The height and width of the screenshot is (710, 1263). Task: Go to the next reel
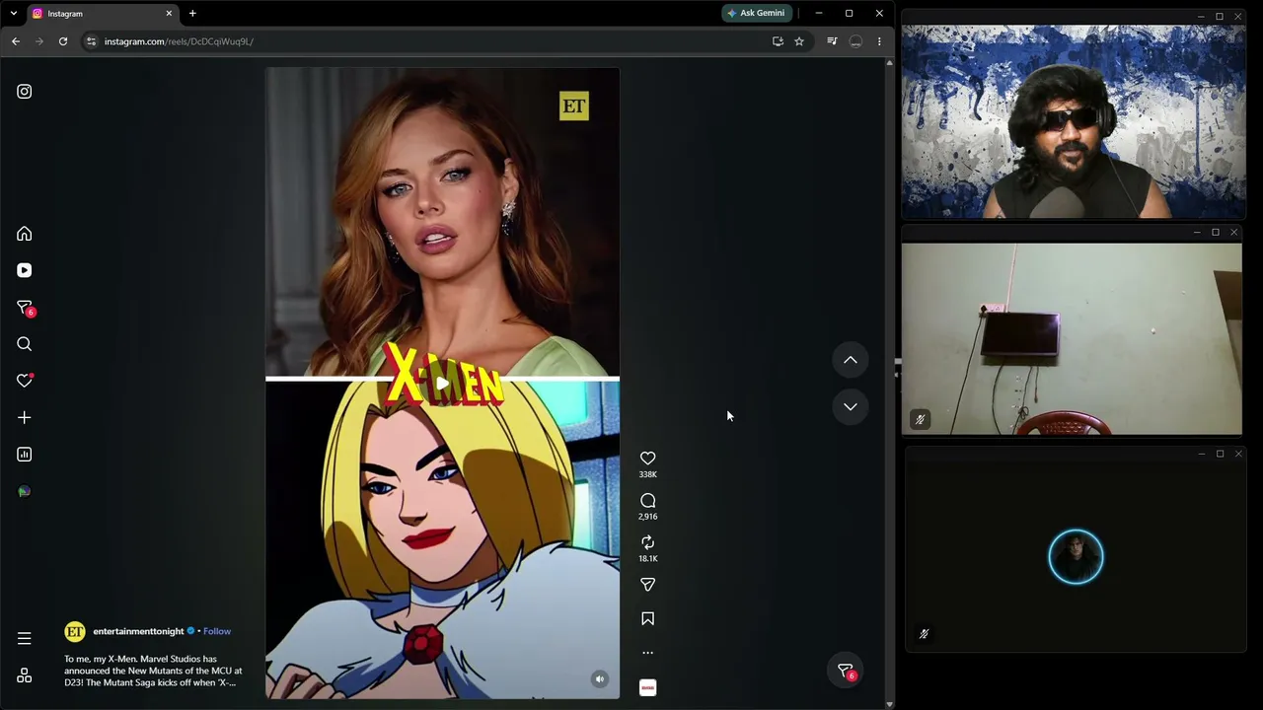click(850, 406)
